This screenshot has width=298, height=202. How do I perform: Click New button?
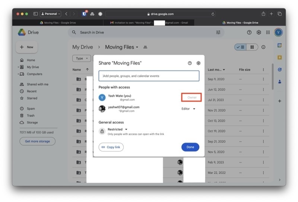pos(26,47)
